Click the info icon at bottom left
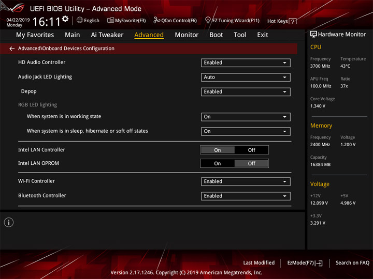The image size is (373, 279). point(9,222)
